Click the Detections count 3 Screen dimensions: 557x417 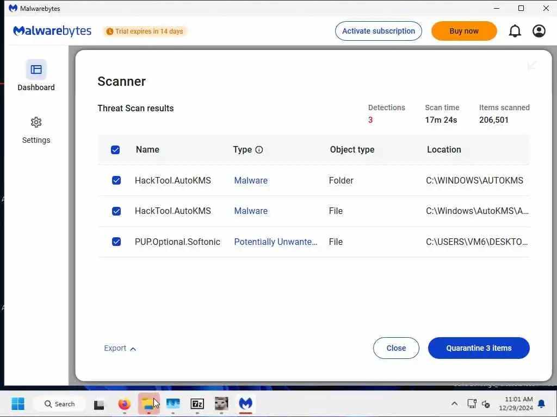370,120
